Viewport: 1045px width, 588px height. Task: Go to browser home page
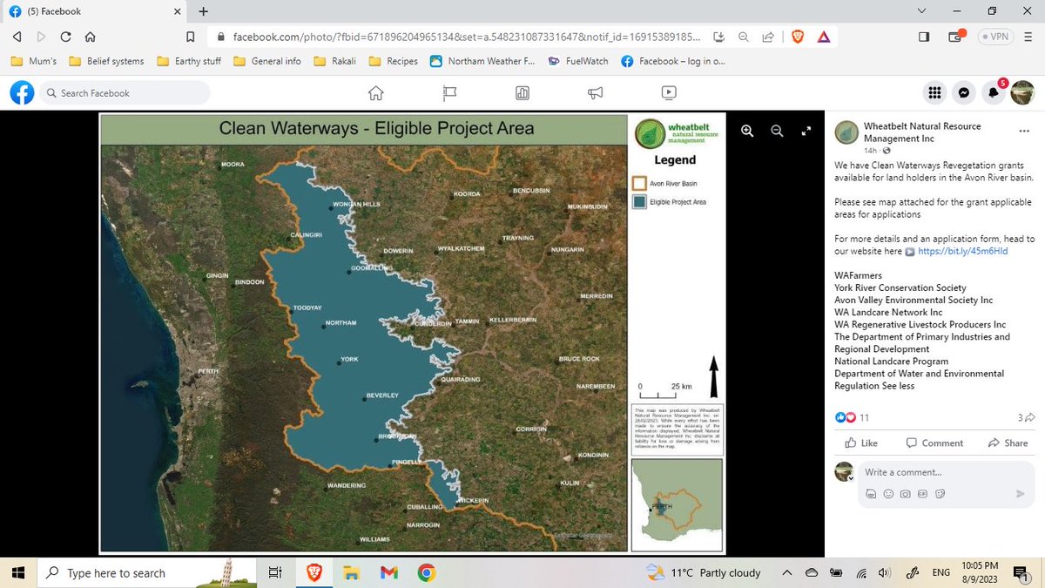click(90, 37)
